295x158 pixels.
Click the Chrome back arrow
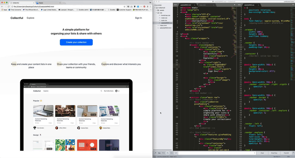click(x=2, y=6)
